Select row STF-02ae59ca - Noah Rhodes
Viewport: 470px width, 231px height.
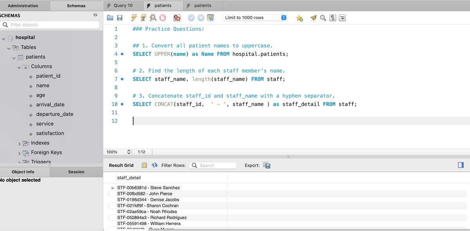click(147, 211)
